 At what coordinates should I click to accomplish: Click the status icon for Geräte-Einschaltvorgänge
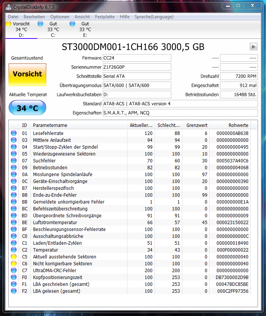pyautogui.click(x=14, y=181)
